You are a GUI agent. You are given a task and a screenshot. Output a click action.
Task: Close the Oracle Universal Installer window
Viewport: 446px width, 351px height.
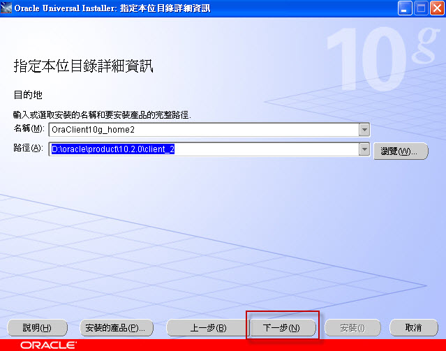[437, 8]
